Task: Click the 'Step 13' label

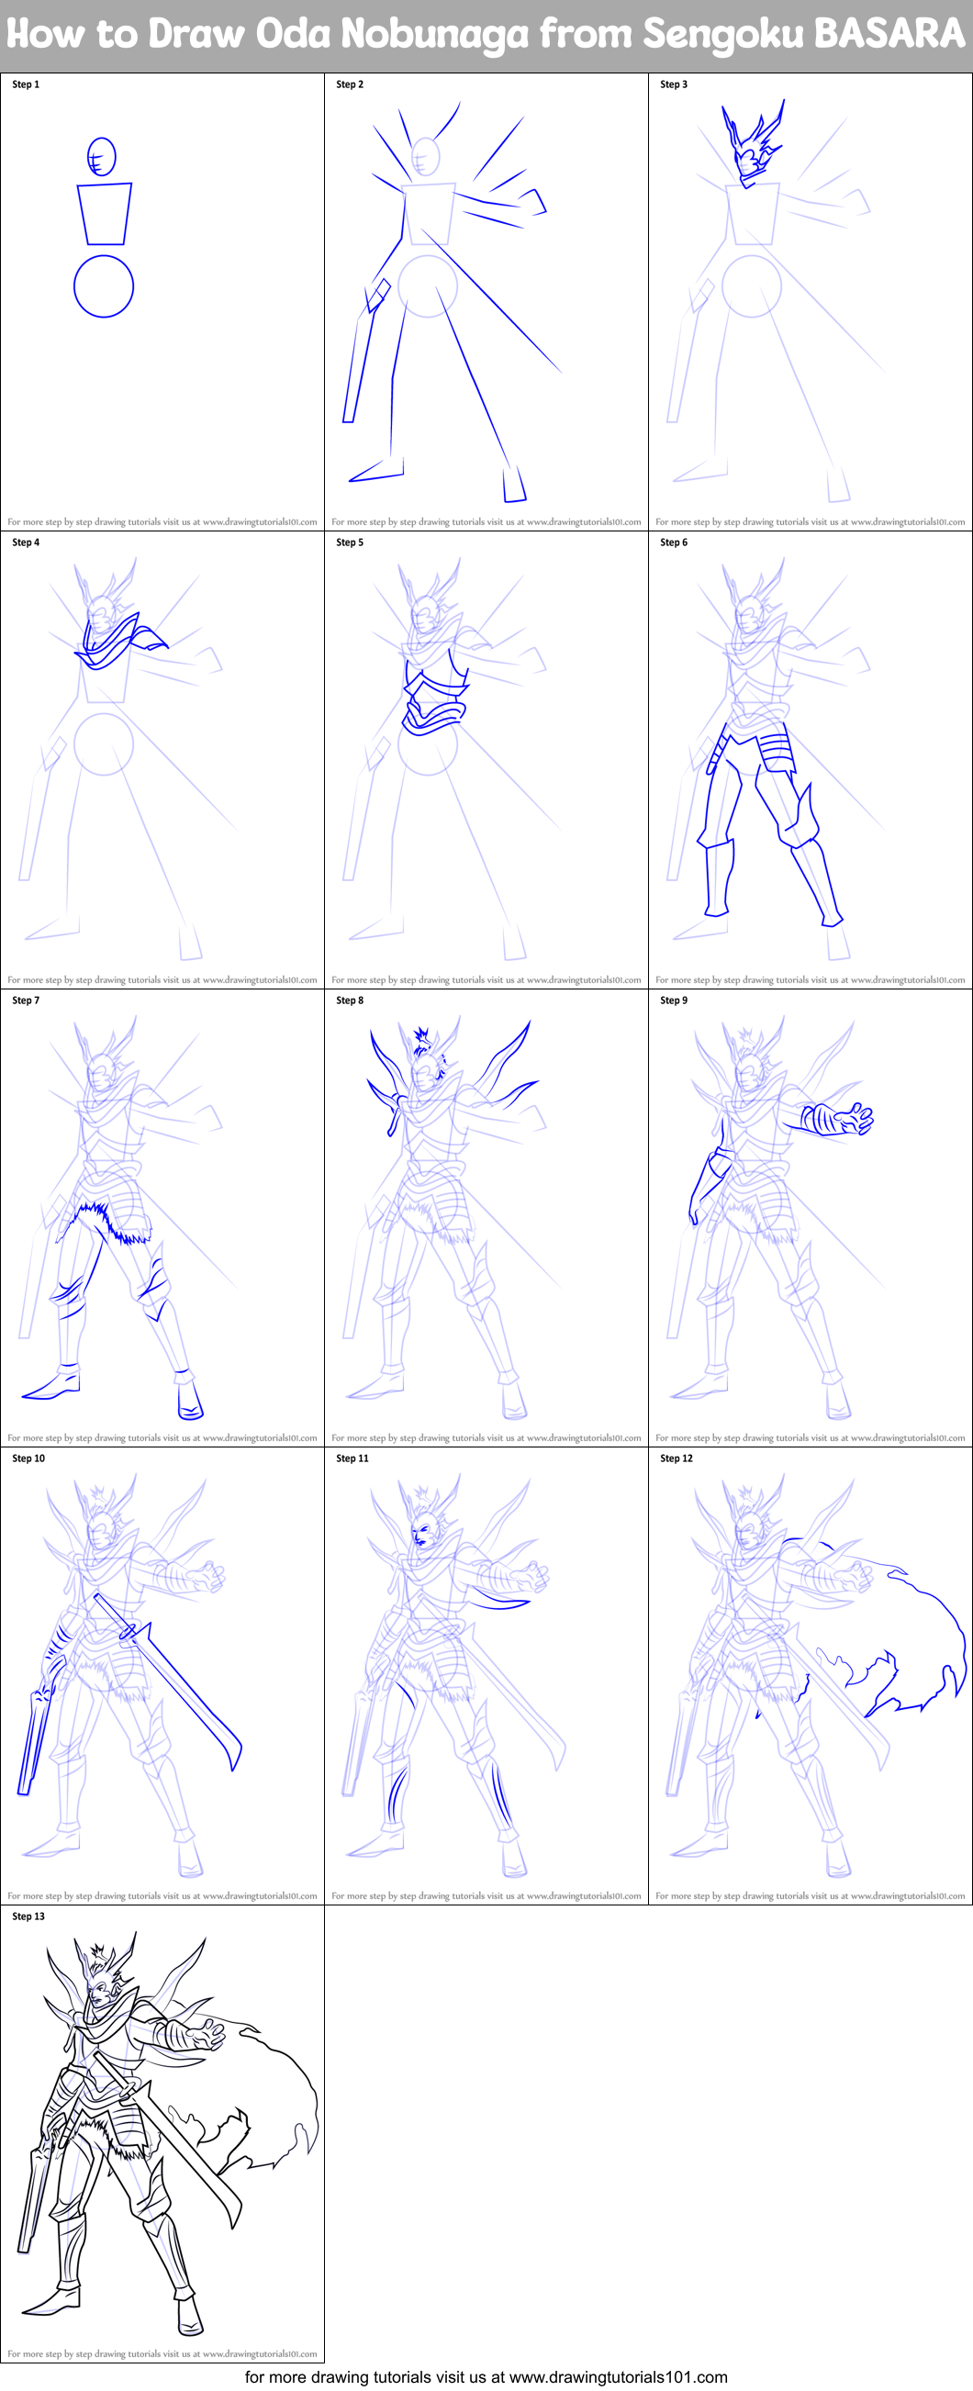Action: [28, 1916]
